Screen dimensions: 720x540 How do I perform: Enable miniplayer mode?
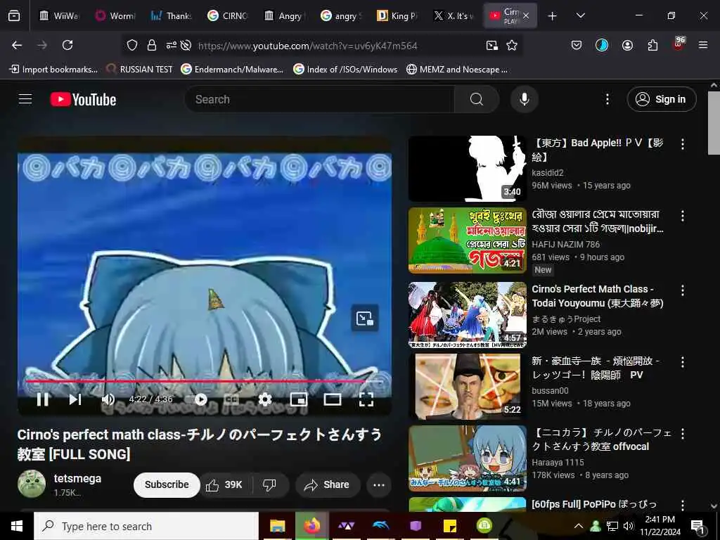298,399
